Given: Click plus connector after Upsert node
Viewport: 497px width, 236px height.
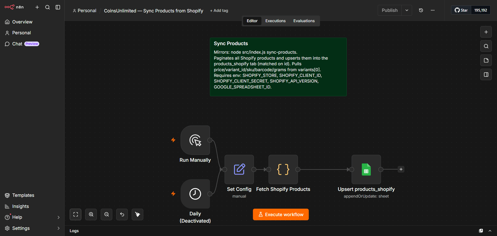Looking at the screenshot, I should tap(401, 169).
